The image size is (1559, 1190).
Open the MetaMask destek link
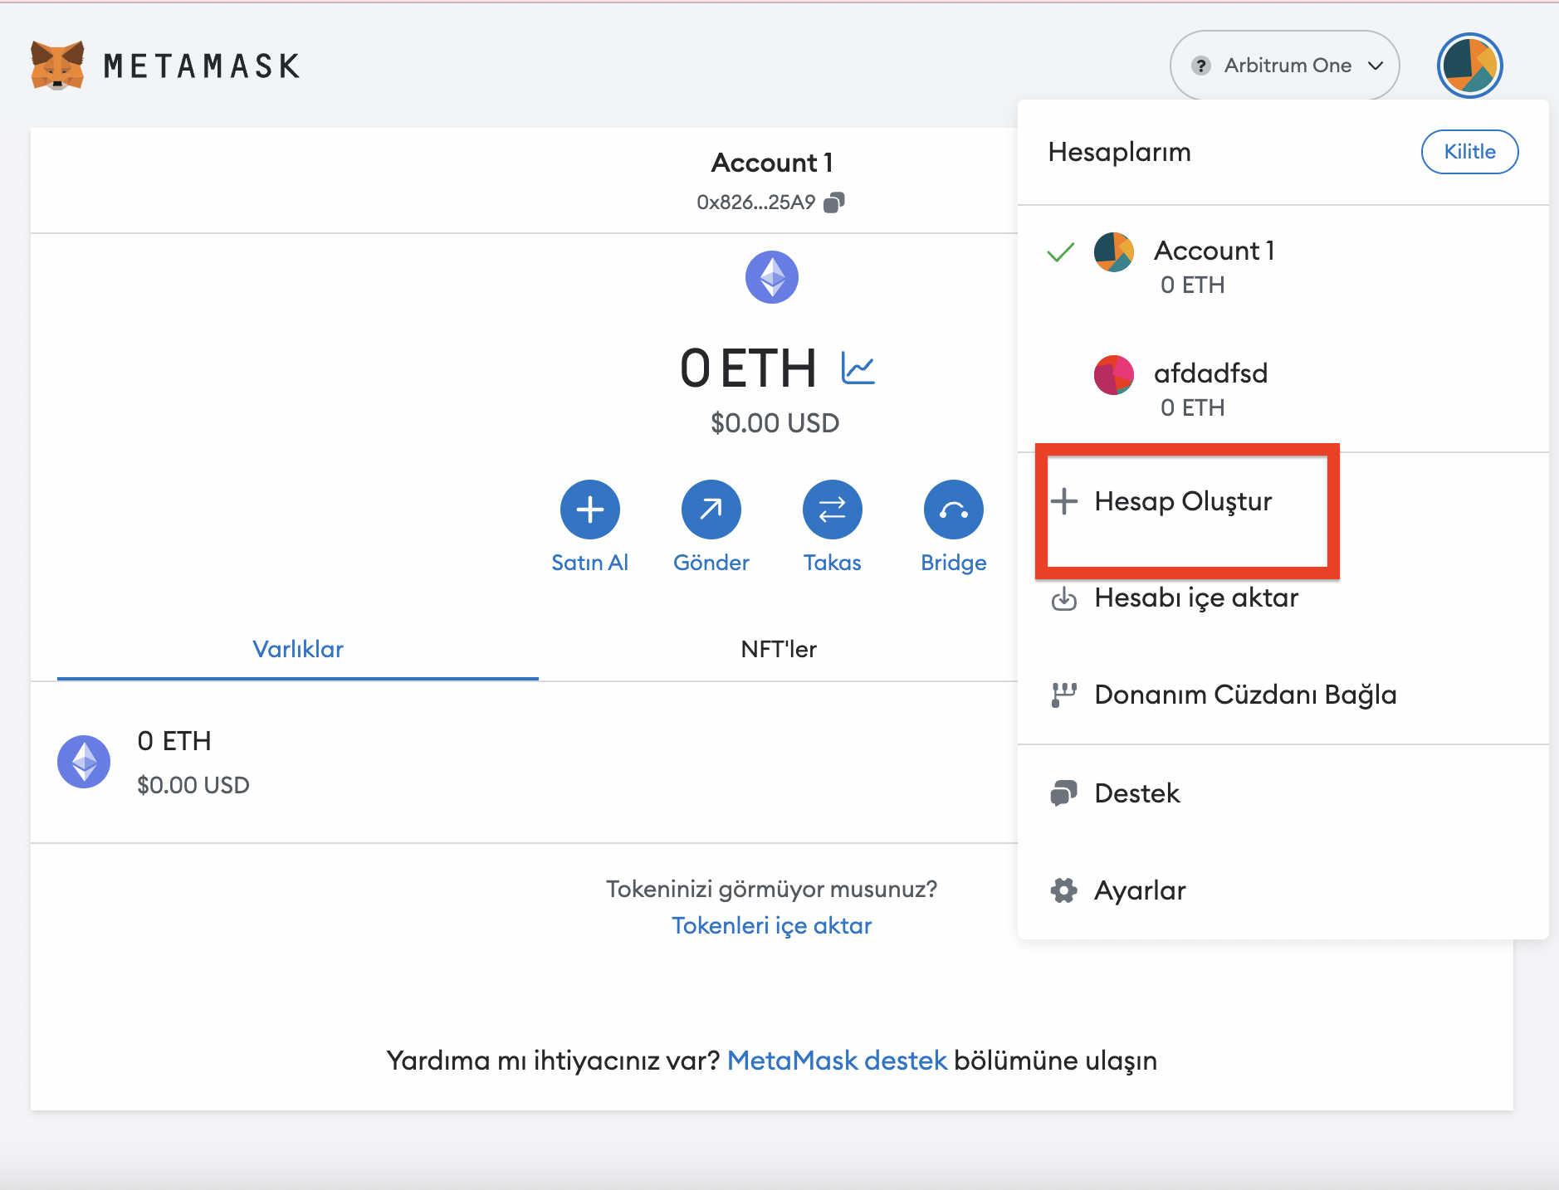pyautogui.click(x=837, y=1061)
